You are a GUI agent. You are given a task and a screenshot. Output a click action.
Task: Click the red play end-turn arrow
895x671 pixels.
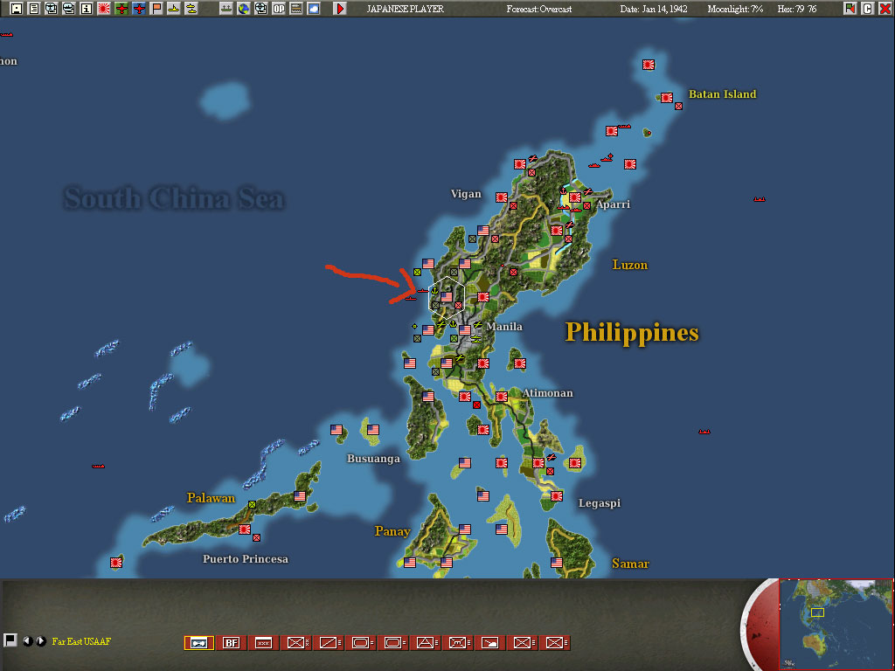click(x=340, y=9)
